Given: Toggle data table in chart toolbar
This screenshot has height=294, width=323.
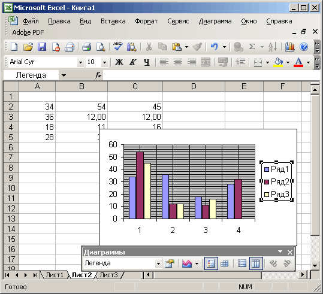Looking at the screenshot, I should tap(225, 263).
